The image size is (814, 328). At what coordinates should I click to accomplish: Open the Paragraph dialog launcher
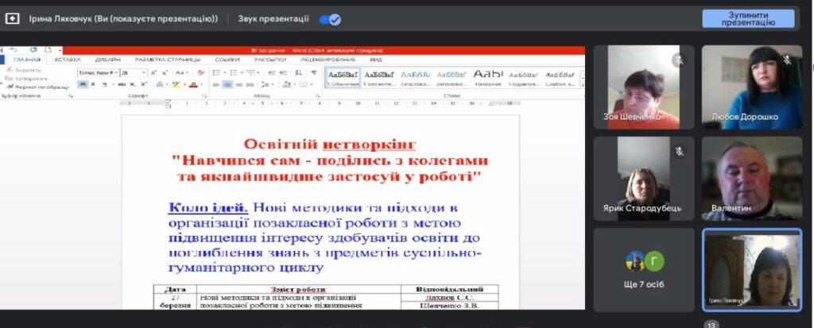(317, 96)
